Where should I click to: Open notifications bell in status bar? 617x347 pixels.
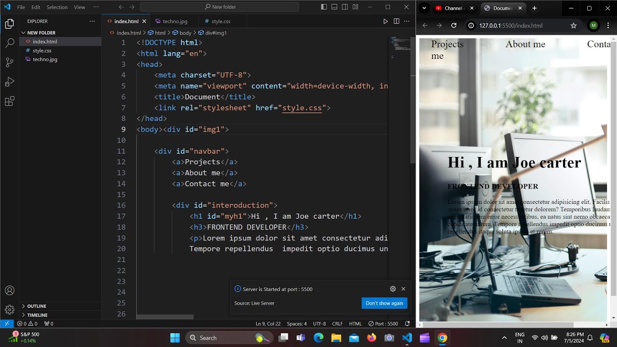[x=407, y=324]
